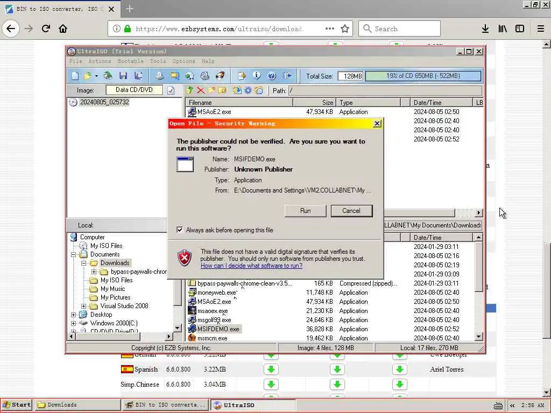The height and width of the screenshot is (413, 551).
Task: Click the green Up folder arrow icon
Action: 190,90
